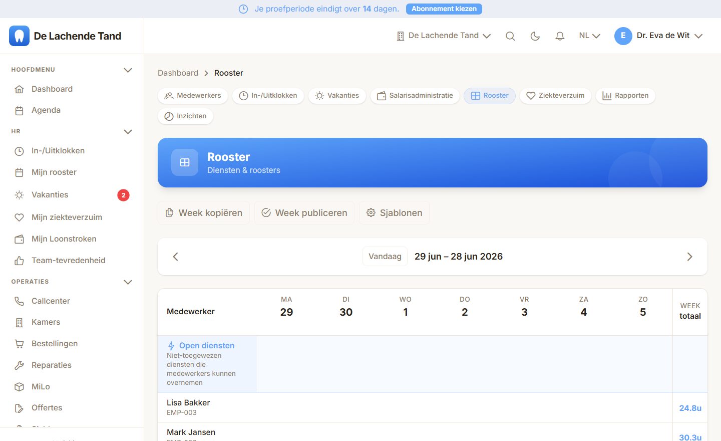Click the ZO 5 day header
The width and height of the screenshot is (721, 441).
click(643, 307)
